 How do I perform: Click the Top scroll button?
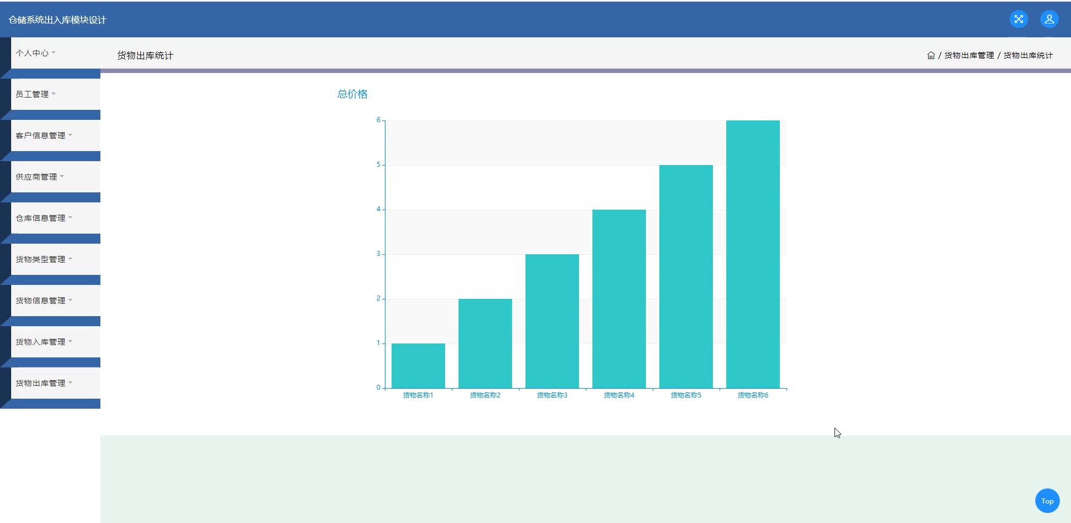coord(1047,501)
